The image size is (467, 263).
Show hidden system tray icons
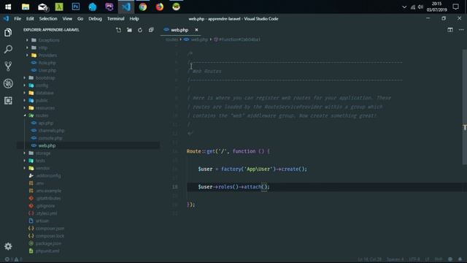[x=404, y=7]
